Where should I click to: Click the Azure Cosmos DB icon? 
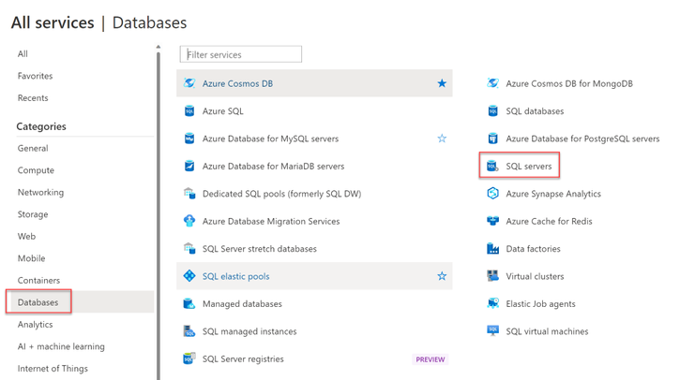[x=189, y=83]
